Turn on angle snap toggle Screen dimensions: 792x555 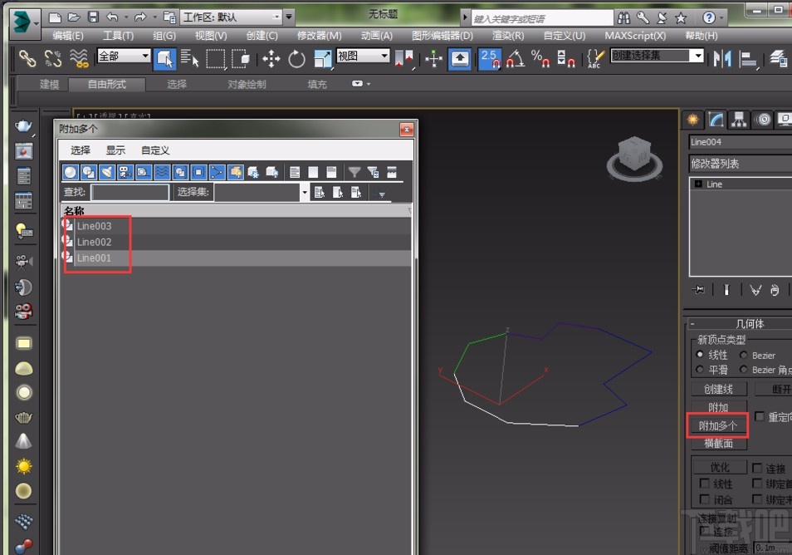tap(516, 60)
